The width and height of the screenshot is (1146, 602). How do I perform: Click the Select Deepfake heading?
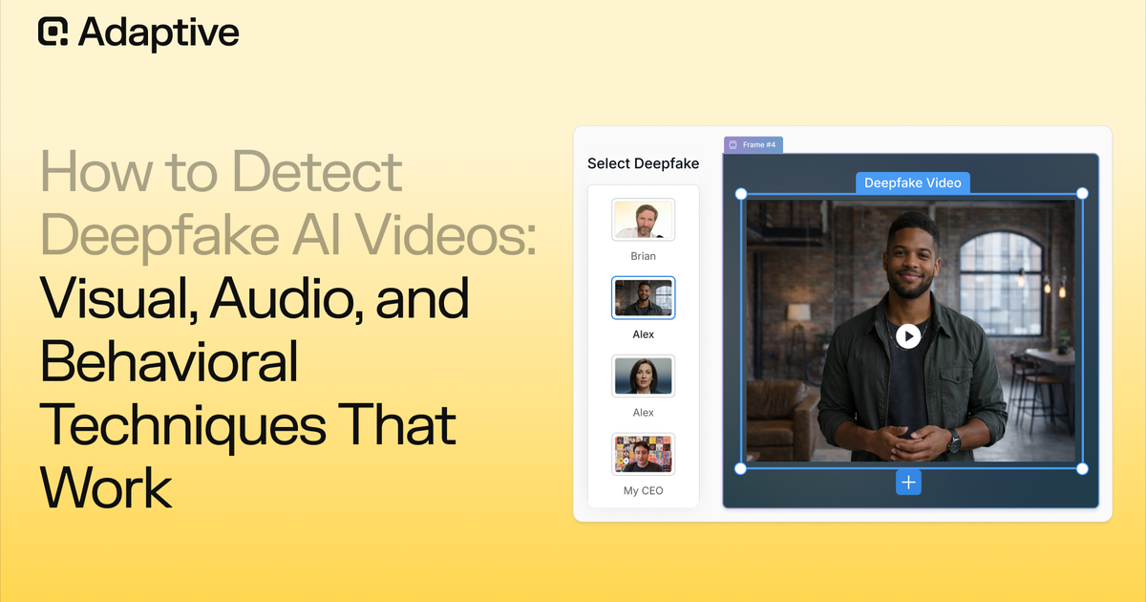point(643,163)
